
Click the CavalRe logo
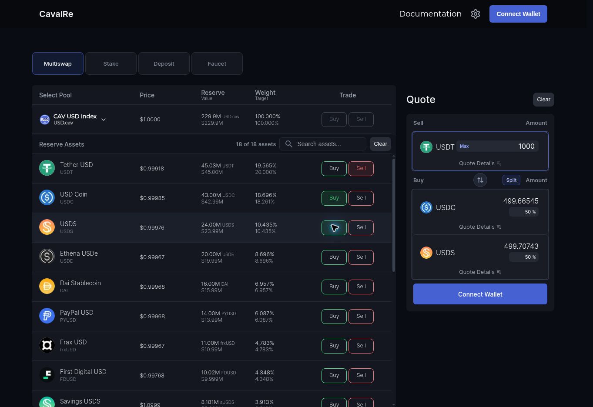click(56, 14)
